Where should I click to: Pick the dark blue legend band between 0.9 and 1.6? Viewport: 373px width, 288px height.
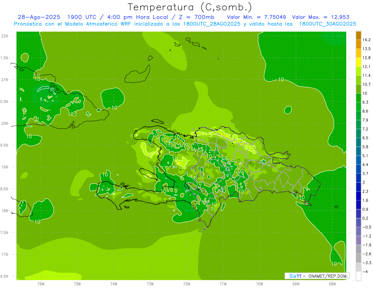click(x=358, y=205)
